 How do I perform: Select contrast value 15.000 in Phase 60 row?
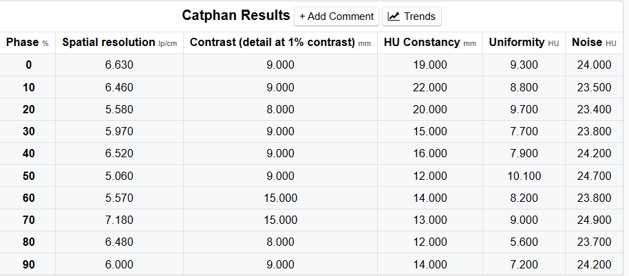coord(280,198)
